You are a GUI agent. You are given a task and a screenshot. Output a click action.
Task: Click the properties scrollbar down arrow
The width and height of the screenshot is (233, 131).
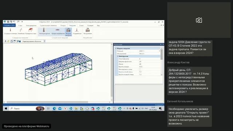pyautogui.click(x=162, y=75)
